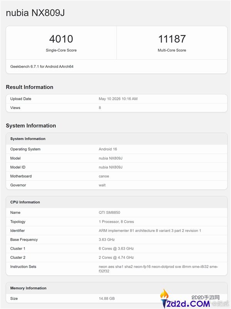The width and height of the screenshot is (231, 309).
Task: Click the memory Size label
Action: 14,299
